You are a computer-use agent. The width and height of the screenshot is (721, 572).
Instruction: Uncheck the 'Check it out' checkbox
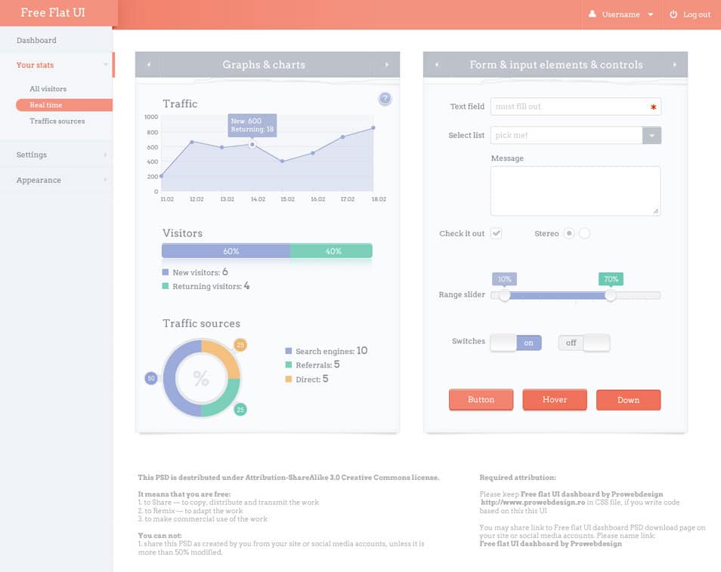[x=497, y=233]
